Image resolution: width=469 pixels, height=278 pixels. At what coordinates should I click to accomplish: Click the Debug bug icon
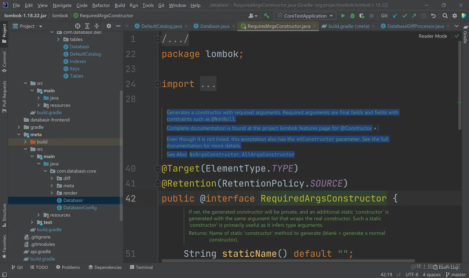(x=352, y=16)
